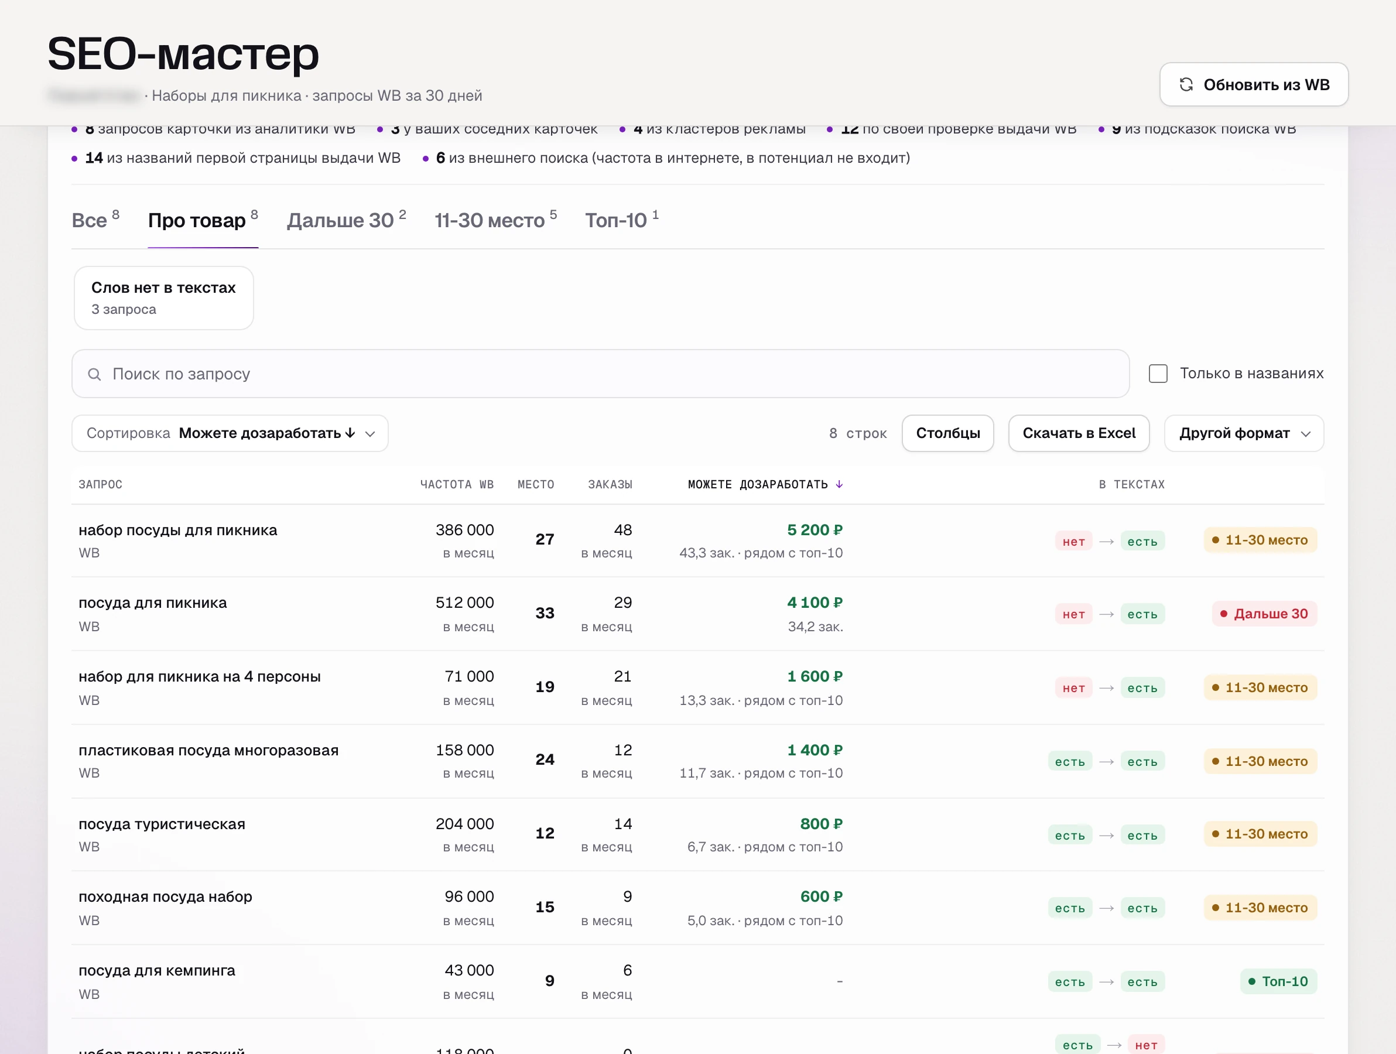Click the 600 ₽ potential value
1396x1054 pixels.
pos(821,897)
